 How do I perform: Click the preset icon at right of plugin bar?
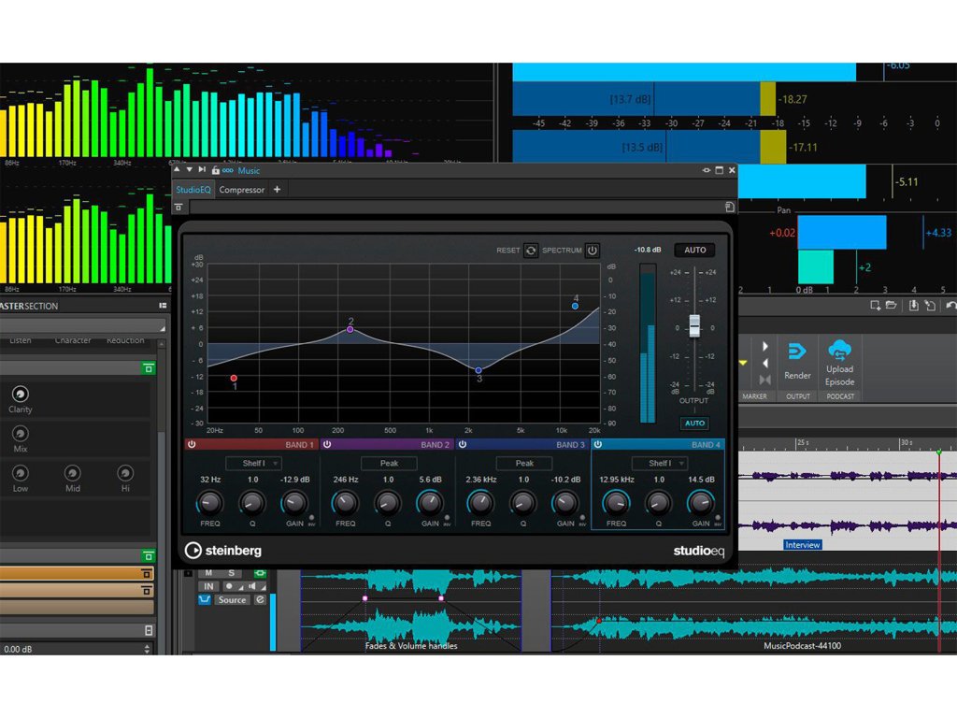(x=729, y=207)
